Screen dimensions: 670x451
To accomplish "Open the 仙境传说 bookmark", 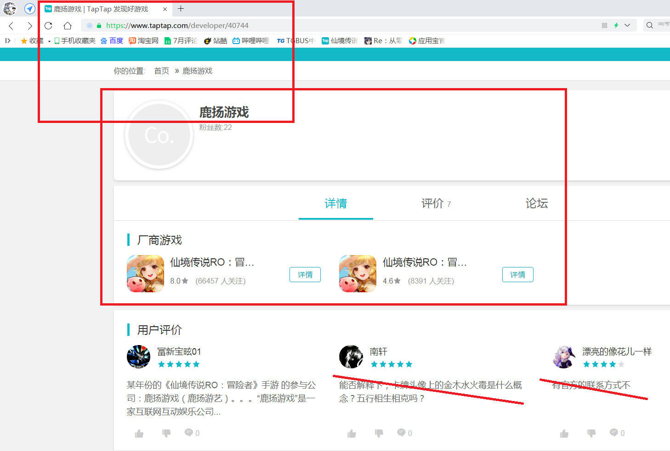I will tap(340, 41).
